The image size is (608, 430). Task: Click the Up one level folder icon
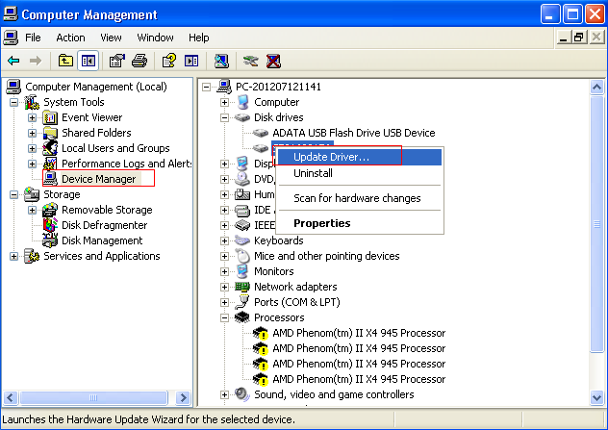65,62
